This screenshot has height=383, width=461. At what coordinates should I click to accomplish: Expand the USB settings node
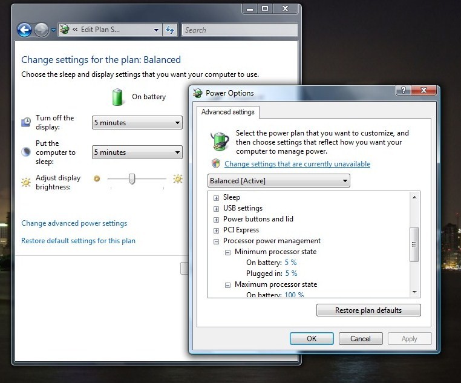pyautogui.click(x=216, y=209)
